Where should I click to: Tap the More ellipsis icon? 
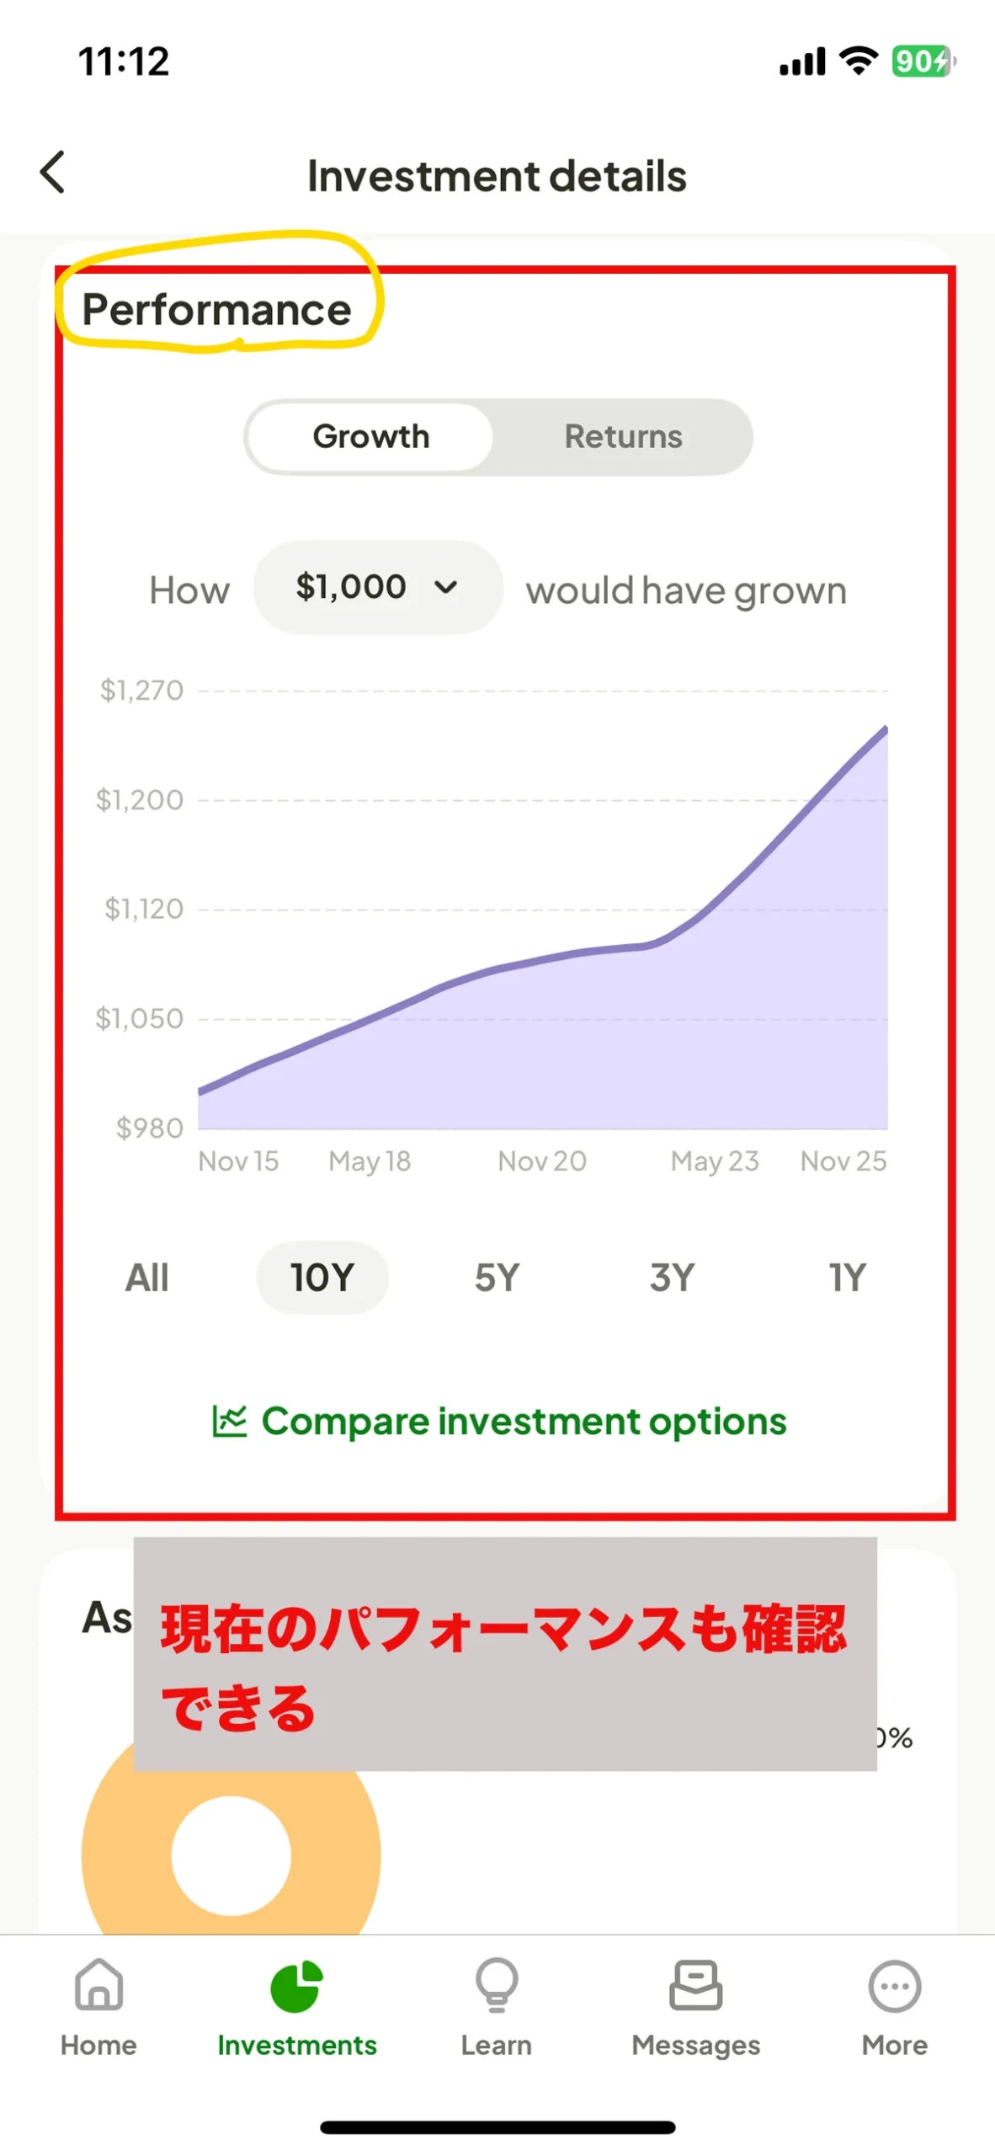pyautogui.click(x=894, y=1986)
